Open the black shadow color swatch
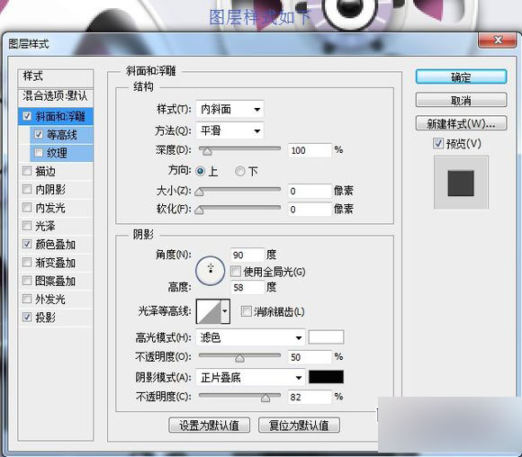The image size is (522, 457). point(326,377)
